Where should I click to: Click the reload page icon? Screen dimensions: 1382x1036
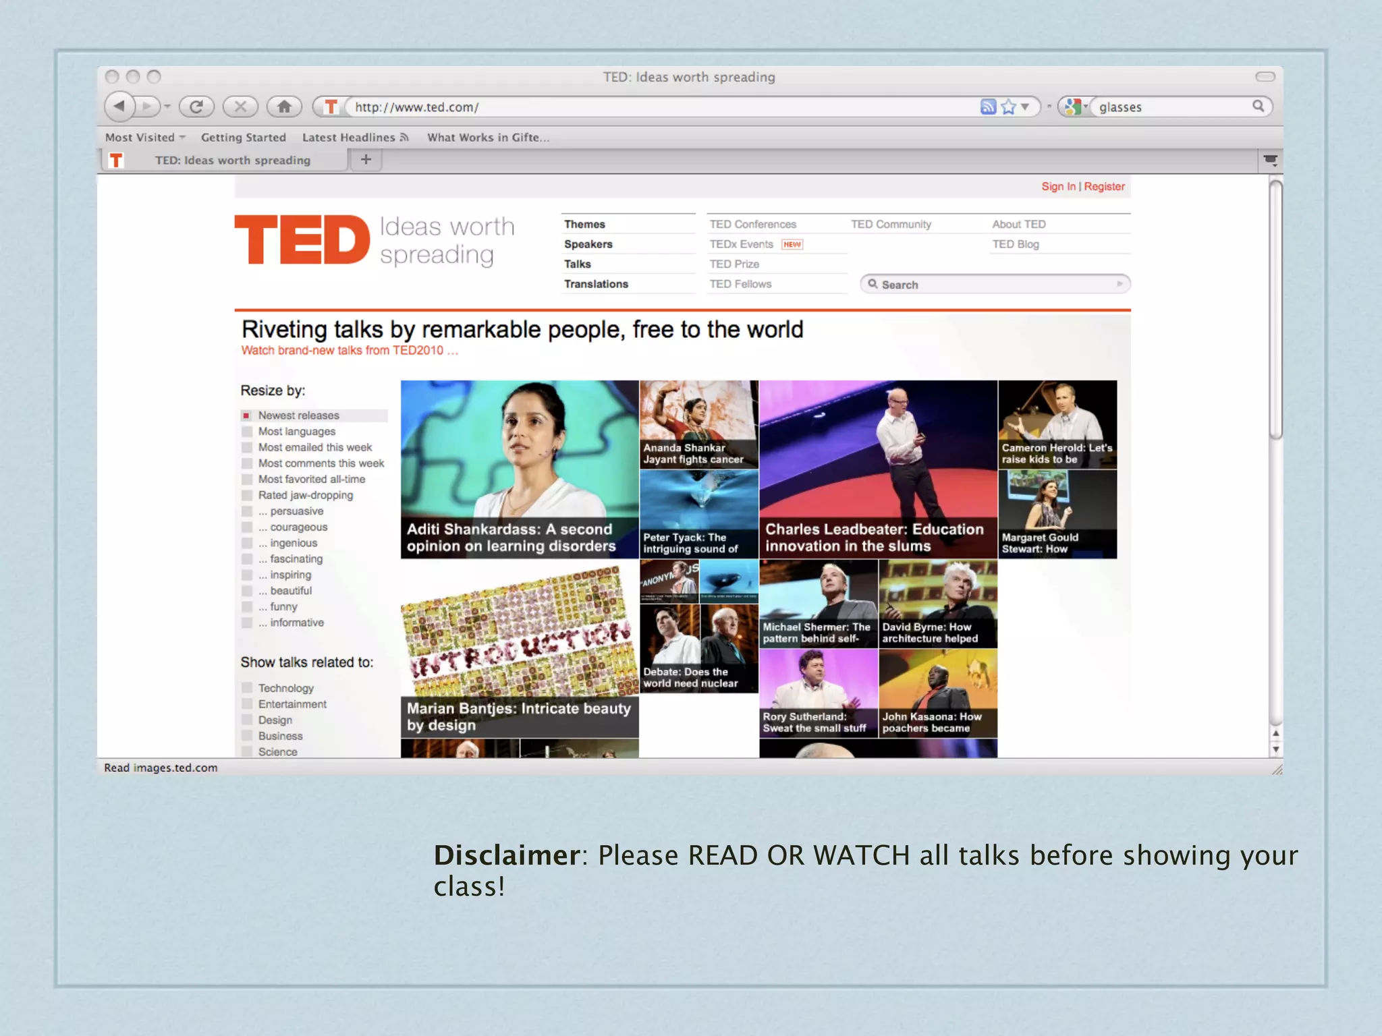pyautogui.click(x=196, y=106)
